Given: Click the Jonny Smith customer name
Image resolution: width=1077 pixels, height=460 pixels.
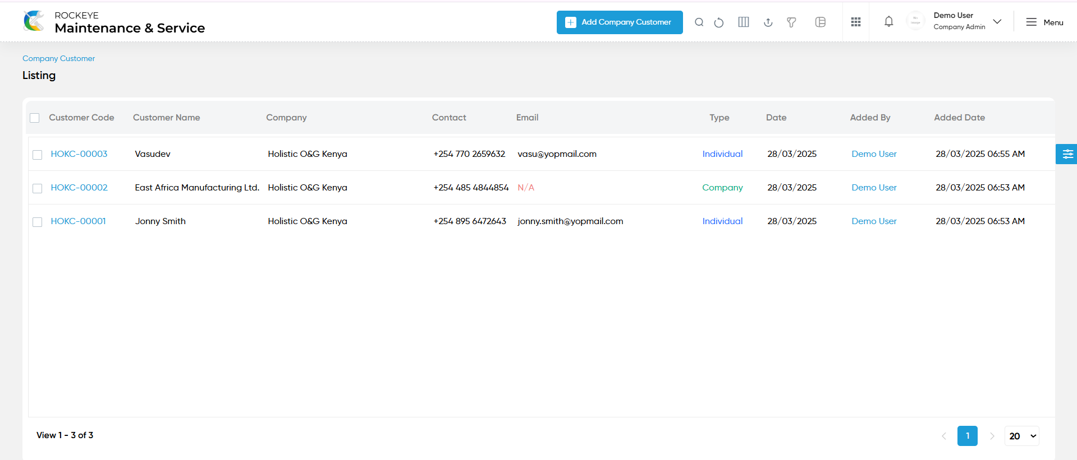Looking at the screenshot, I should point(160,221).
